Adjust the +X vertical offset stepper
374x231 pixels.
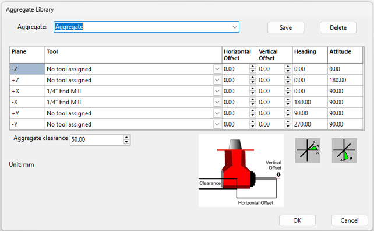(288, 91)
